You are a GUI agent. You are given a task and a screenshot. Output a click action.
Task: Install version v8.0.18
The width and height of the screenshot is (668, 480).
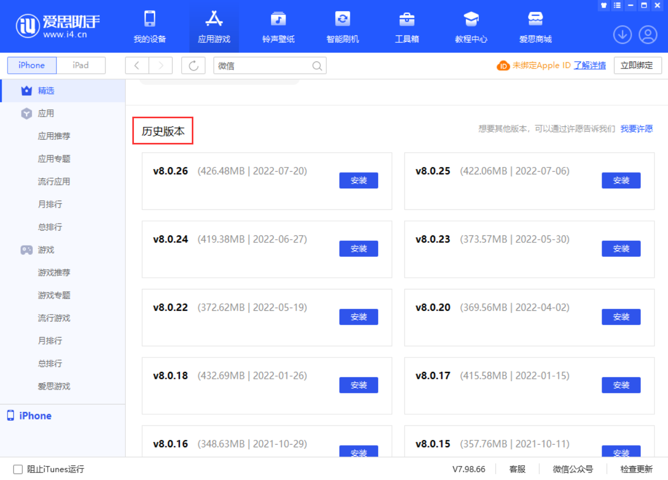point(358,385)
